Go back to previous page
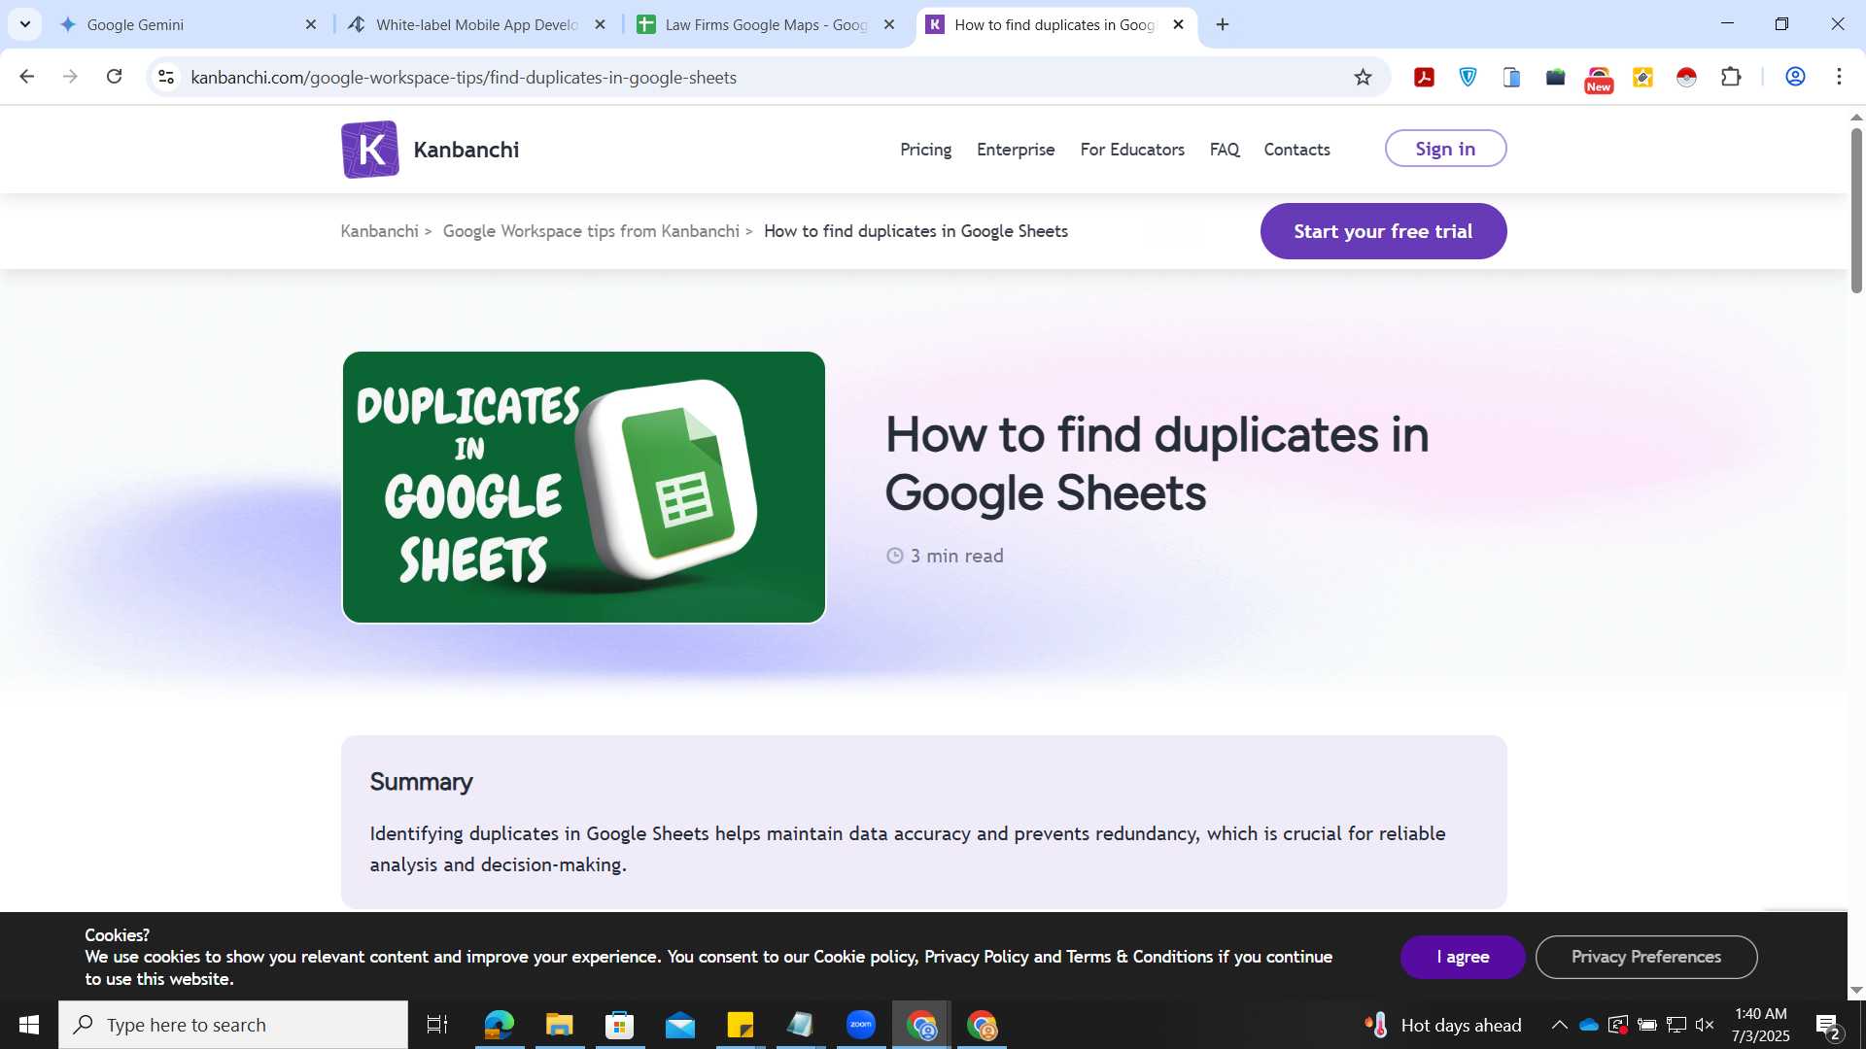The image size is (1866, 1049). 27,77
